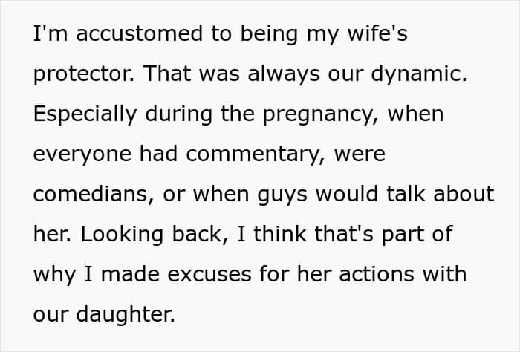Screen dimensions: 520x352
Task: Click the word "accustomed" in the first line
Action: [123, 35]
